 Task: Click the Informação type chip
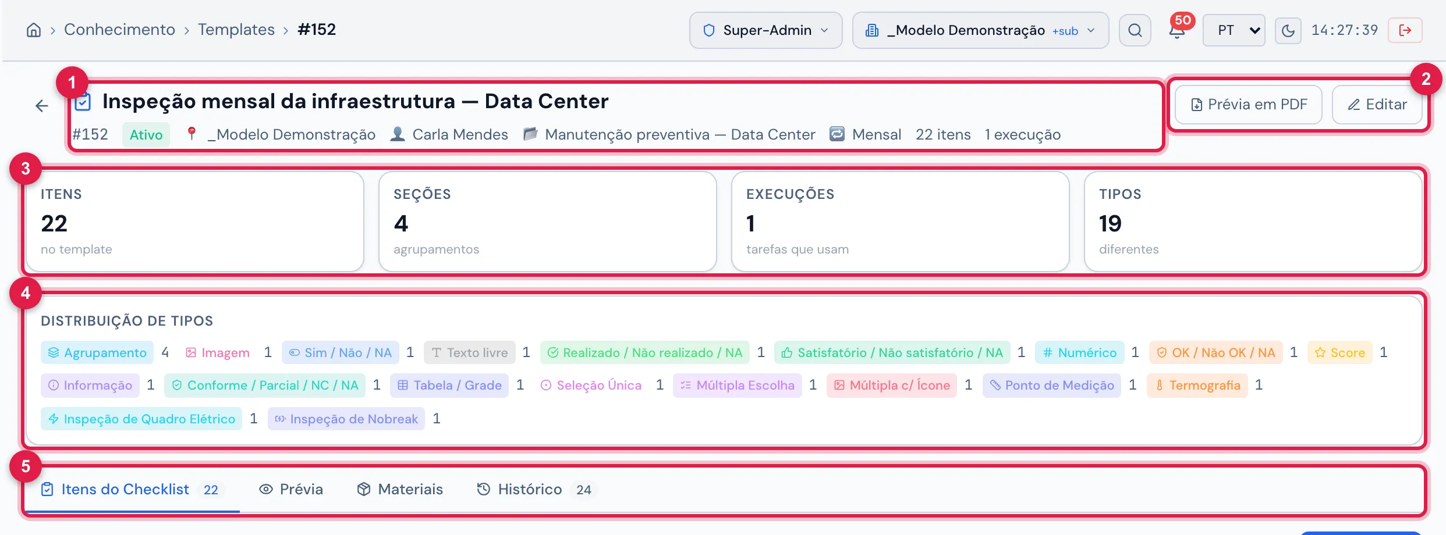point(90,386)
